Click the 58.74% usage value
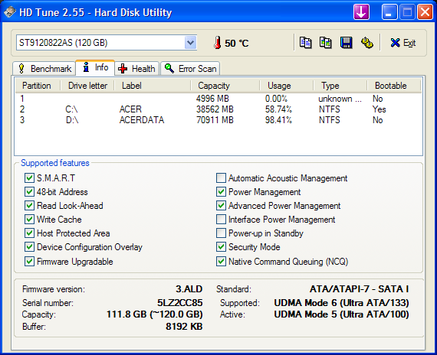The image size is (437, 355). [278, 109]
